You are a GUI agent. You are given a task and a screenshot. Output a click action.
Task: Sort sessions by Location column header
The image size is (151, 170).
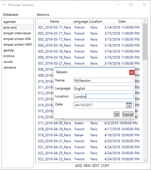click(96, 21)
